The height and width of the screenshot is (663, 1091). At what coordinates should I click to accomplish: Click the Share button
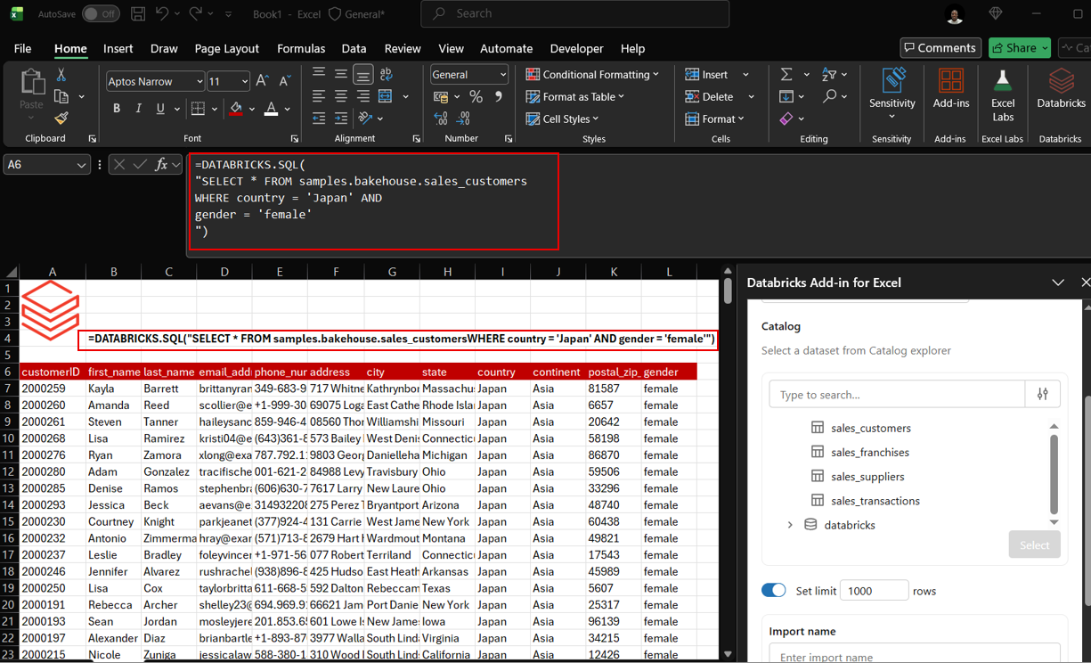click(x=1020, y=48)
